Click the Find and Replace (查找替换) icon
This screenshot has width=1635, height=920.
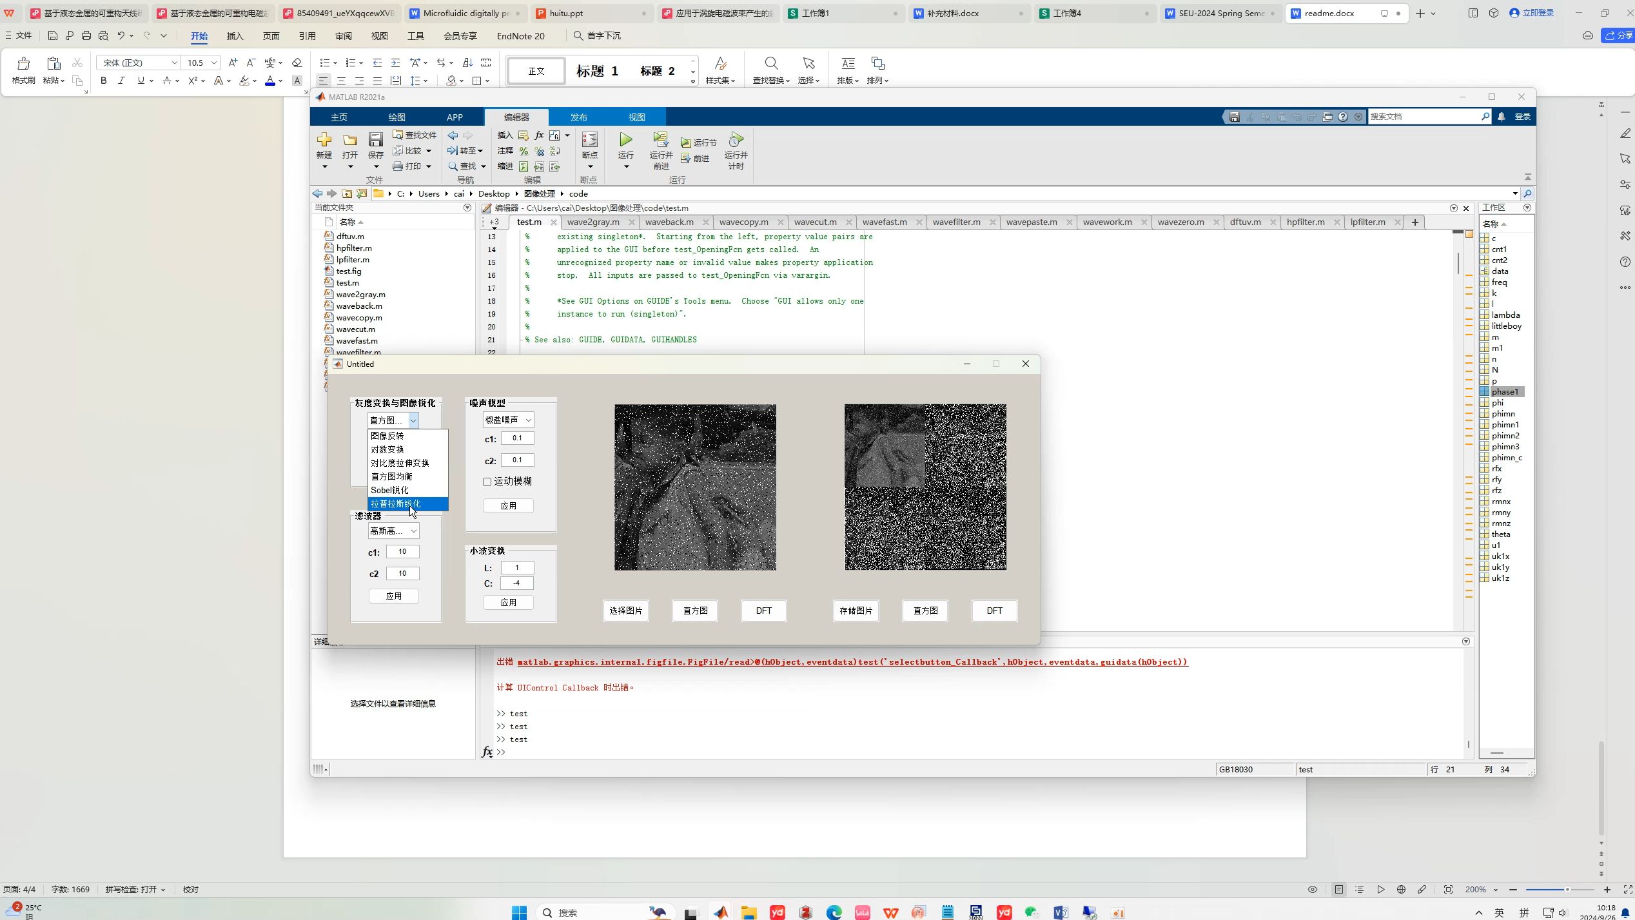(770, 64)
